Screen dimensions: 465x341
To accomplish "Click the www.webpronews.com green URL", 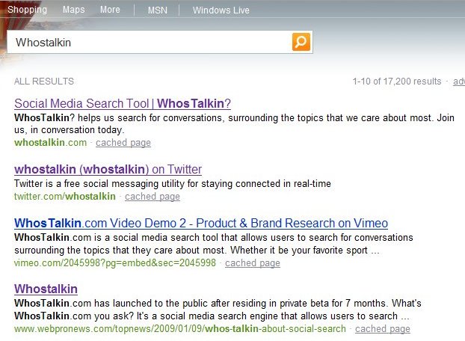I will point(180,328).
